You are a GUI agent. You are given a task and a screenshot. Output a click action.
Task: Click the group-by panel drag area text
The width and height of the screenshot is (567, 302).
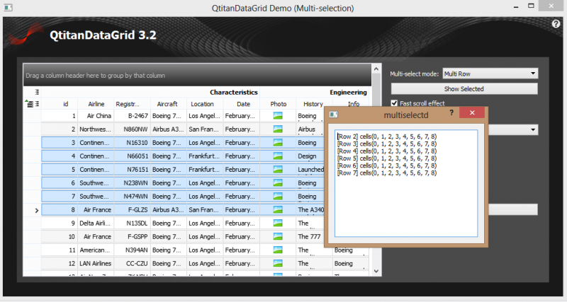95,76
